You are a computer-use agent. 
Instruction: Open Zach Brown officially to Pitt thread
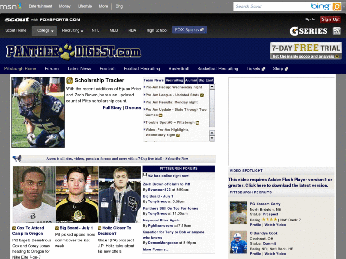coord(167,184)
